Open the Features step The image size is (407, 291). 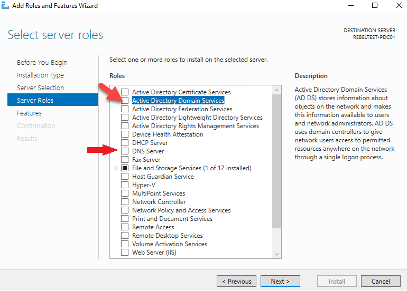coord(29,113)
